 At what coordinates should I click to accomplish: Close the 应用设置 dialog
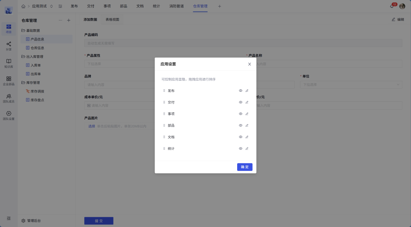(x=249, y=64)
